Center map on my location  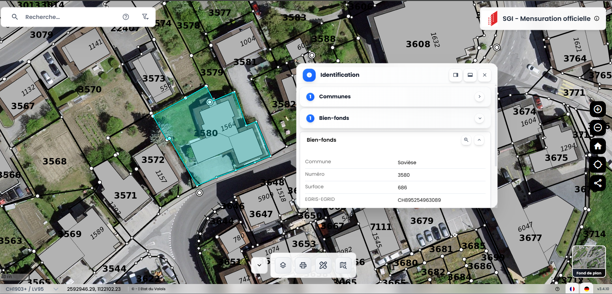[x=598, y=165]
